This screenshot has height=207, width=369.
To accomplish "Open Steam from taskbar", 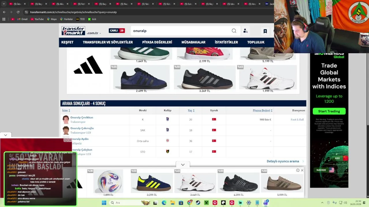I will [x=198, y=203].
